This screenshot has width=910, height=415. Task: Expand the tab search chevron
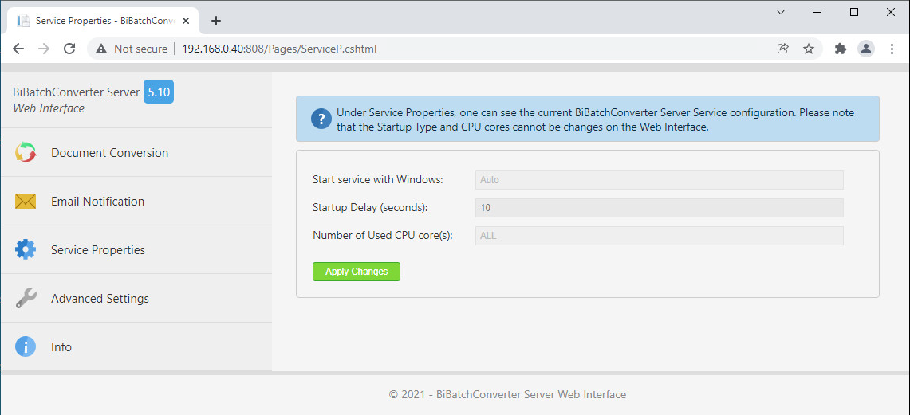pyautogui.click(x=781, y=12)
